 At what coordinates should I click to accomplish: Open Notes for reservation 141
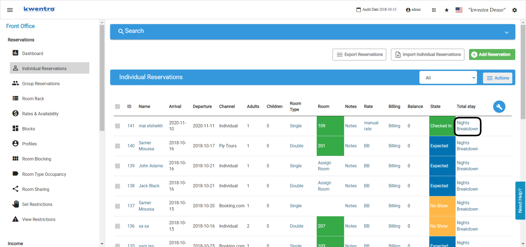351,126
